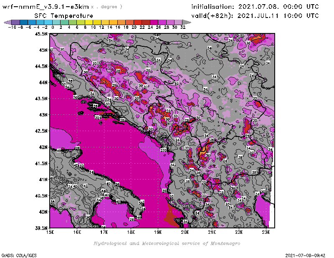Click the 42N latitude axis label

(x=43, y=147)
